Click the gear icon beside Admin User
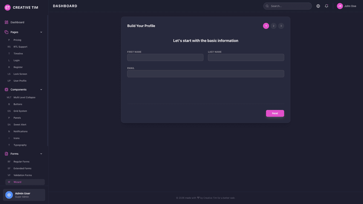 tap(8, 195)
